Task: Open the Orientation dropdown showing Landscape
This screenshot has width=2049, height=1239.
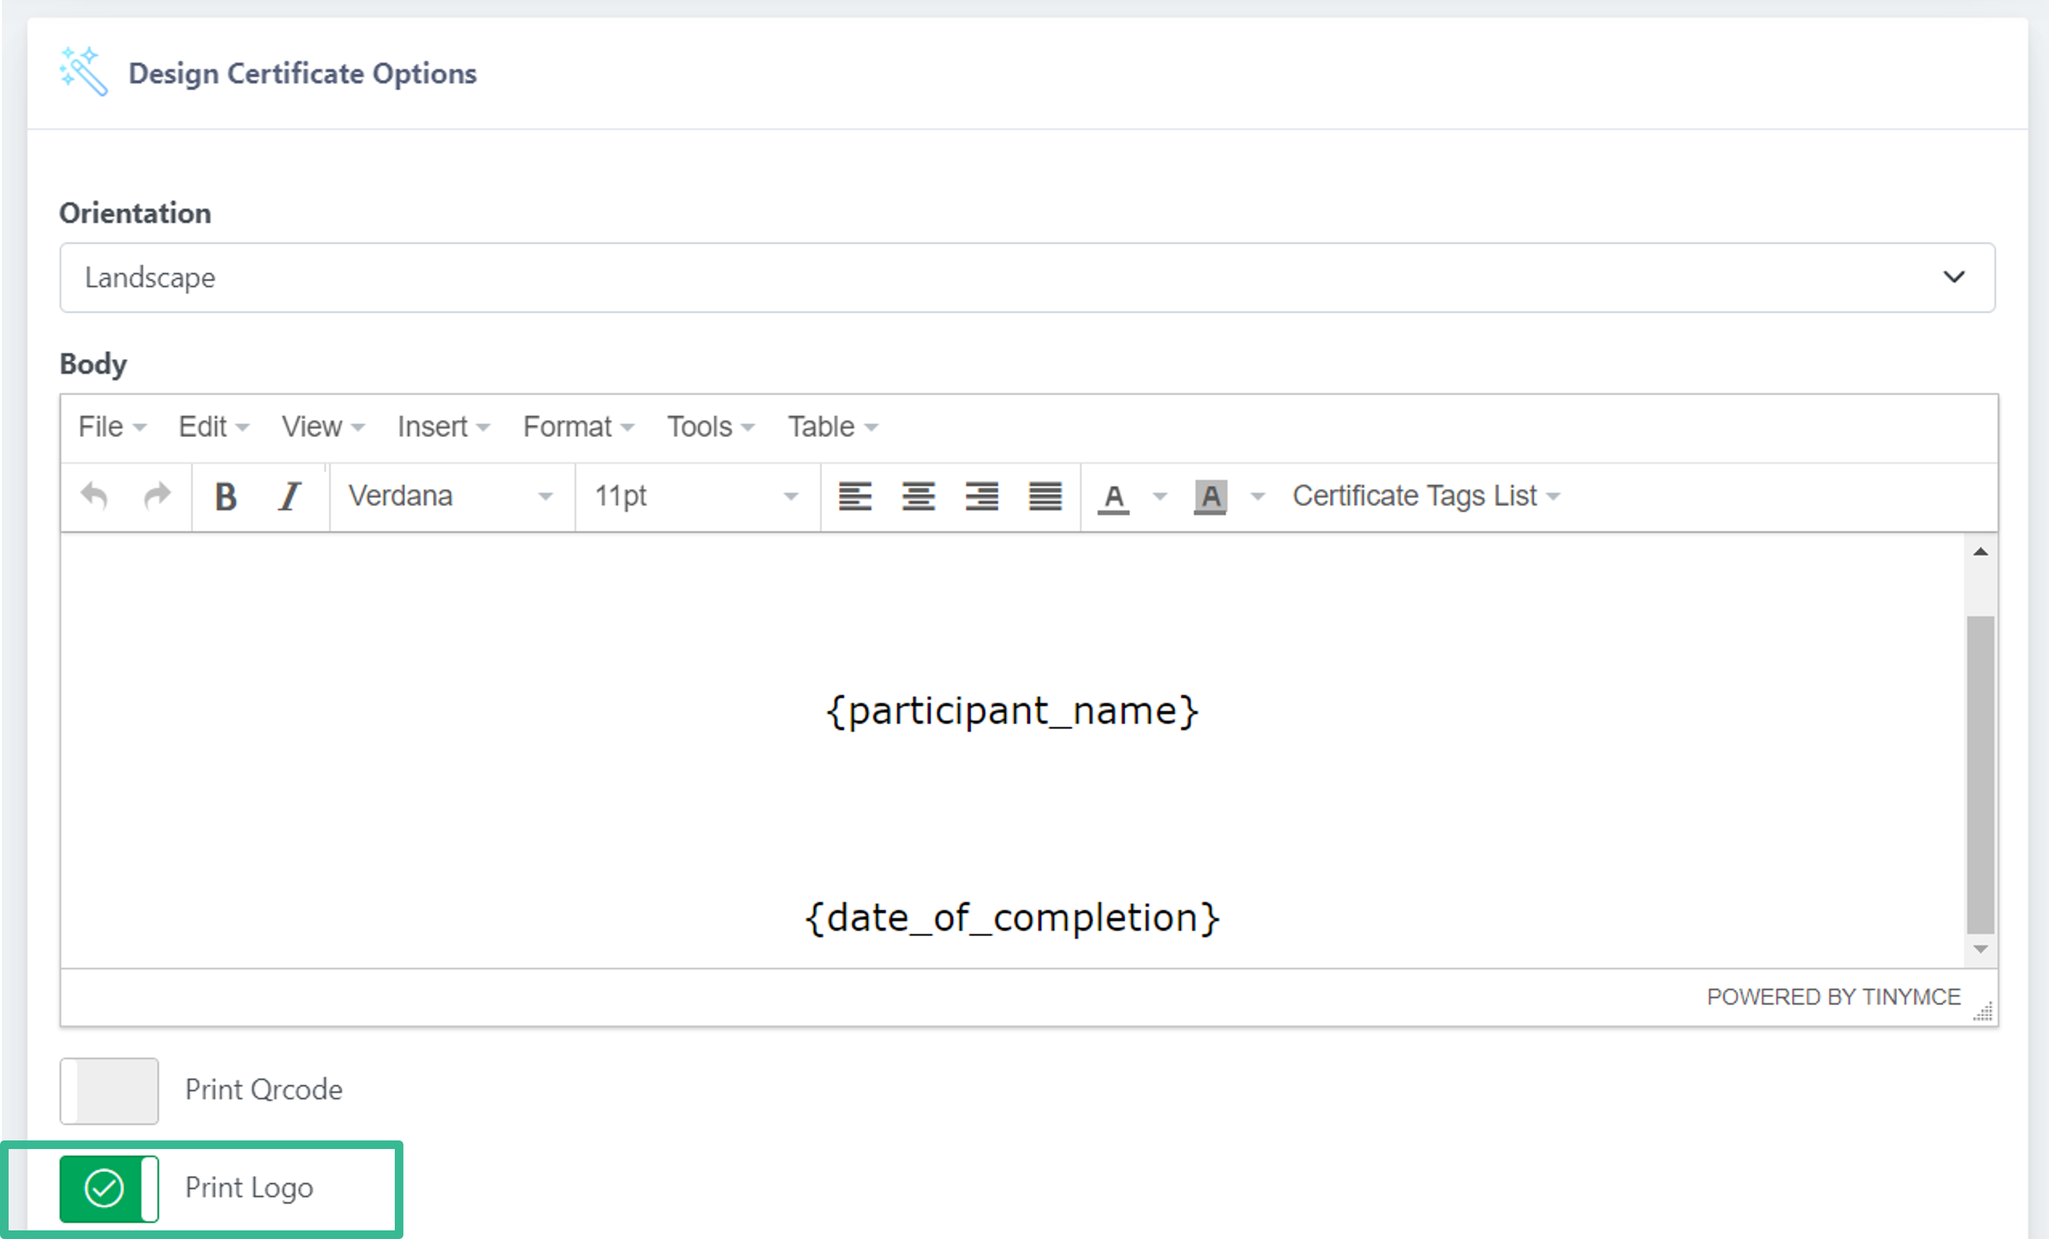Action: (x=1027, y=277)
